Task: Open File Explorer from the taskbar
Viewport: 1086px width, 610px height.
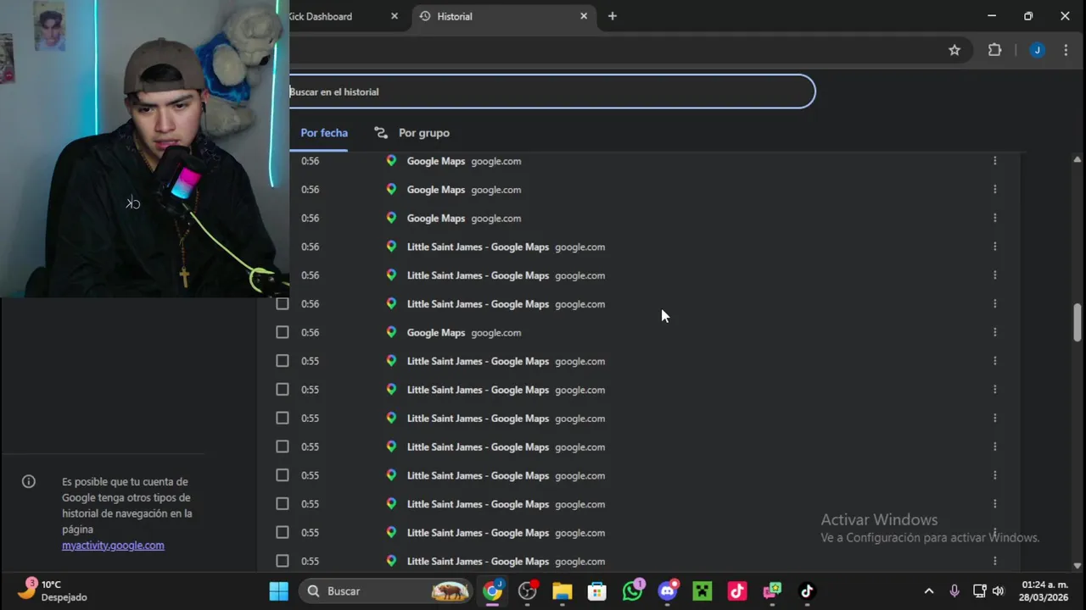Action: (x=563, y=591)
